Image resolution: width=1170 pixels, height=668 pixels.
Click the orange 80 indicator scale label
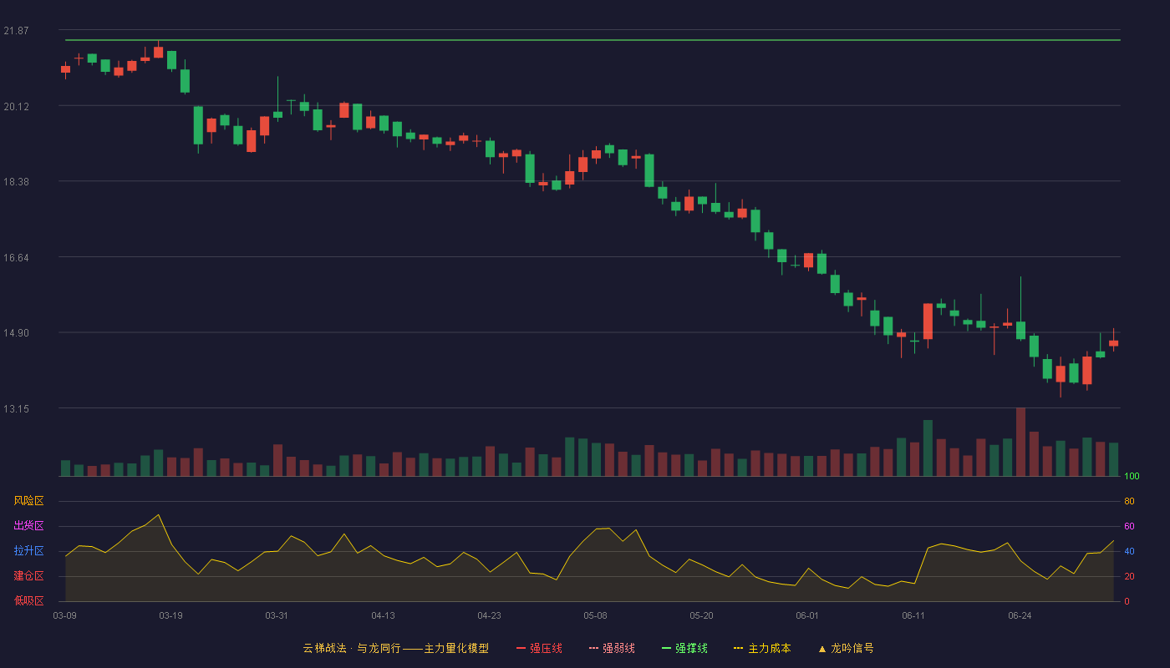tap(1129, 501)
